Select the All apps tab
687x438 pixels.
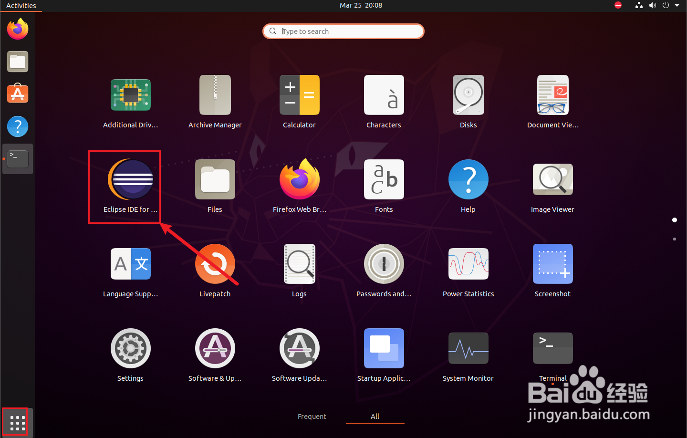point(375,417)
